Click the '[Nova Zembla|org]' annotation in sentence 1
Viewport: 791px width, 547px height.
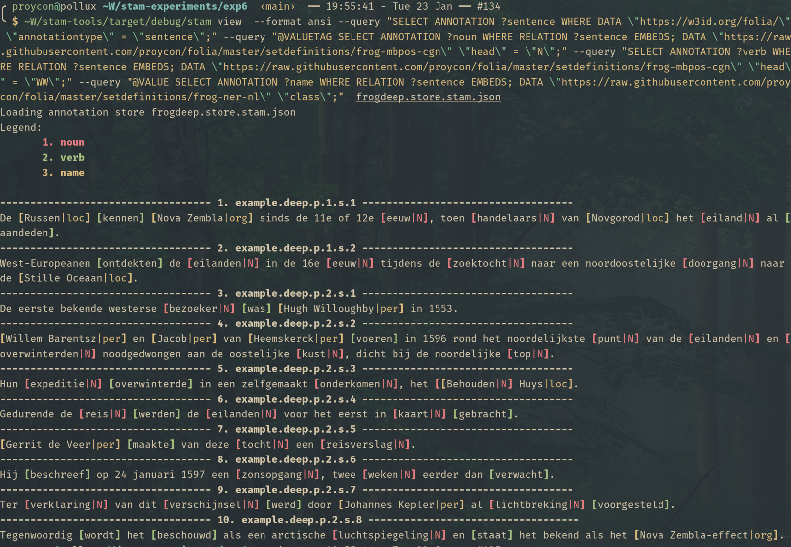202,218
